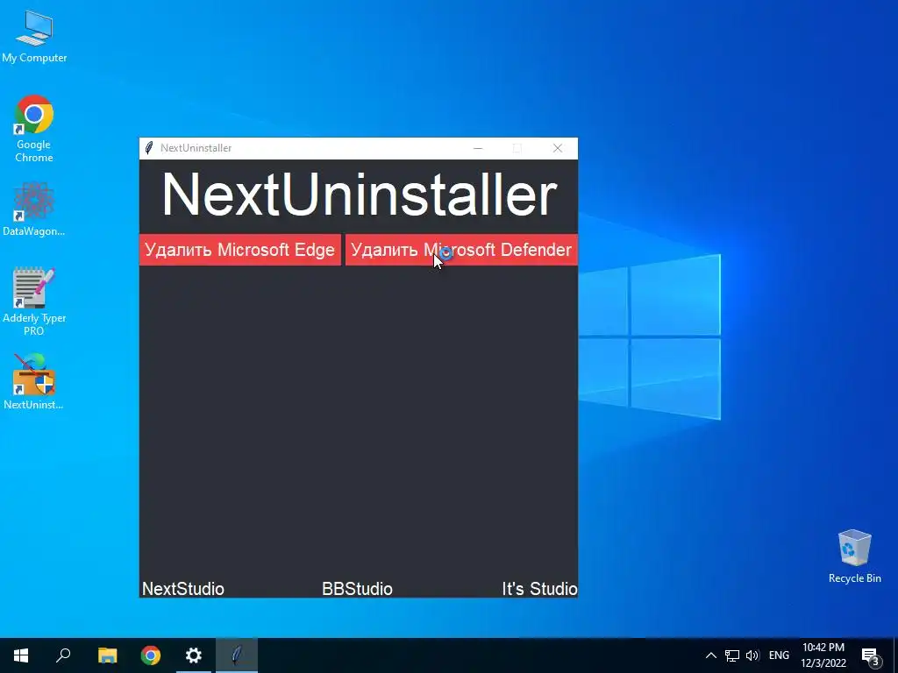Open Chrome from the taskbar
Viewport: 898px width, 673px height.
click(x=151, y=655)
